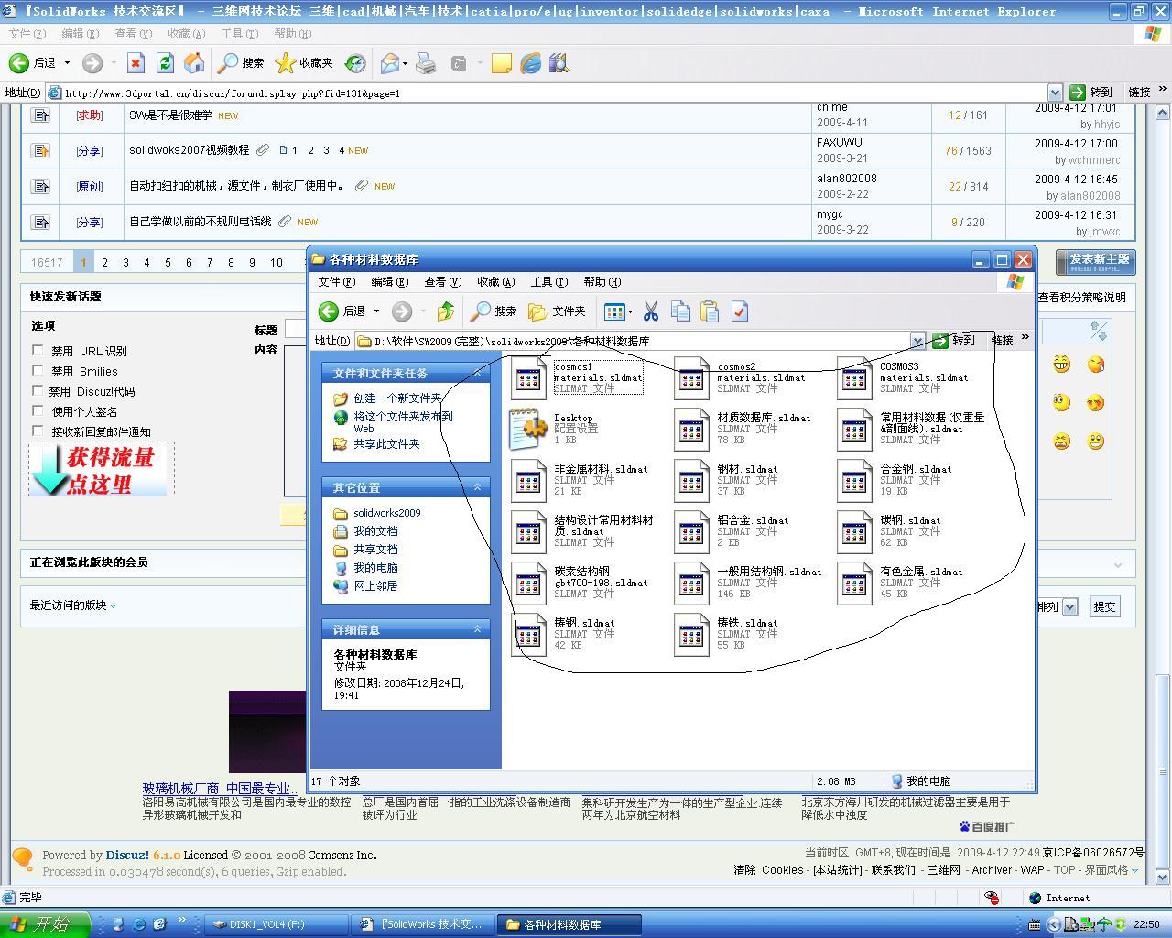Enable the 禁用 Smilies checkbox
This screenshot has width=1172, height=938.
(38, 370)
